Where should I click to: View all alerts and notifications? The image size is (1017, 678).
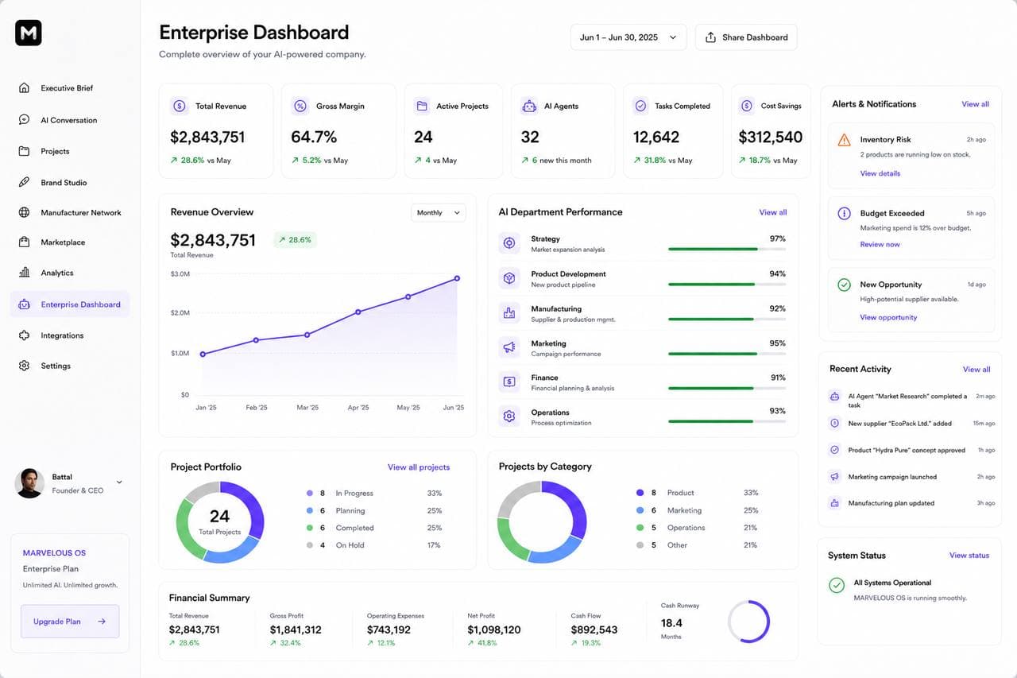coord(975,104)
